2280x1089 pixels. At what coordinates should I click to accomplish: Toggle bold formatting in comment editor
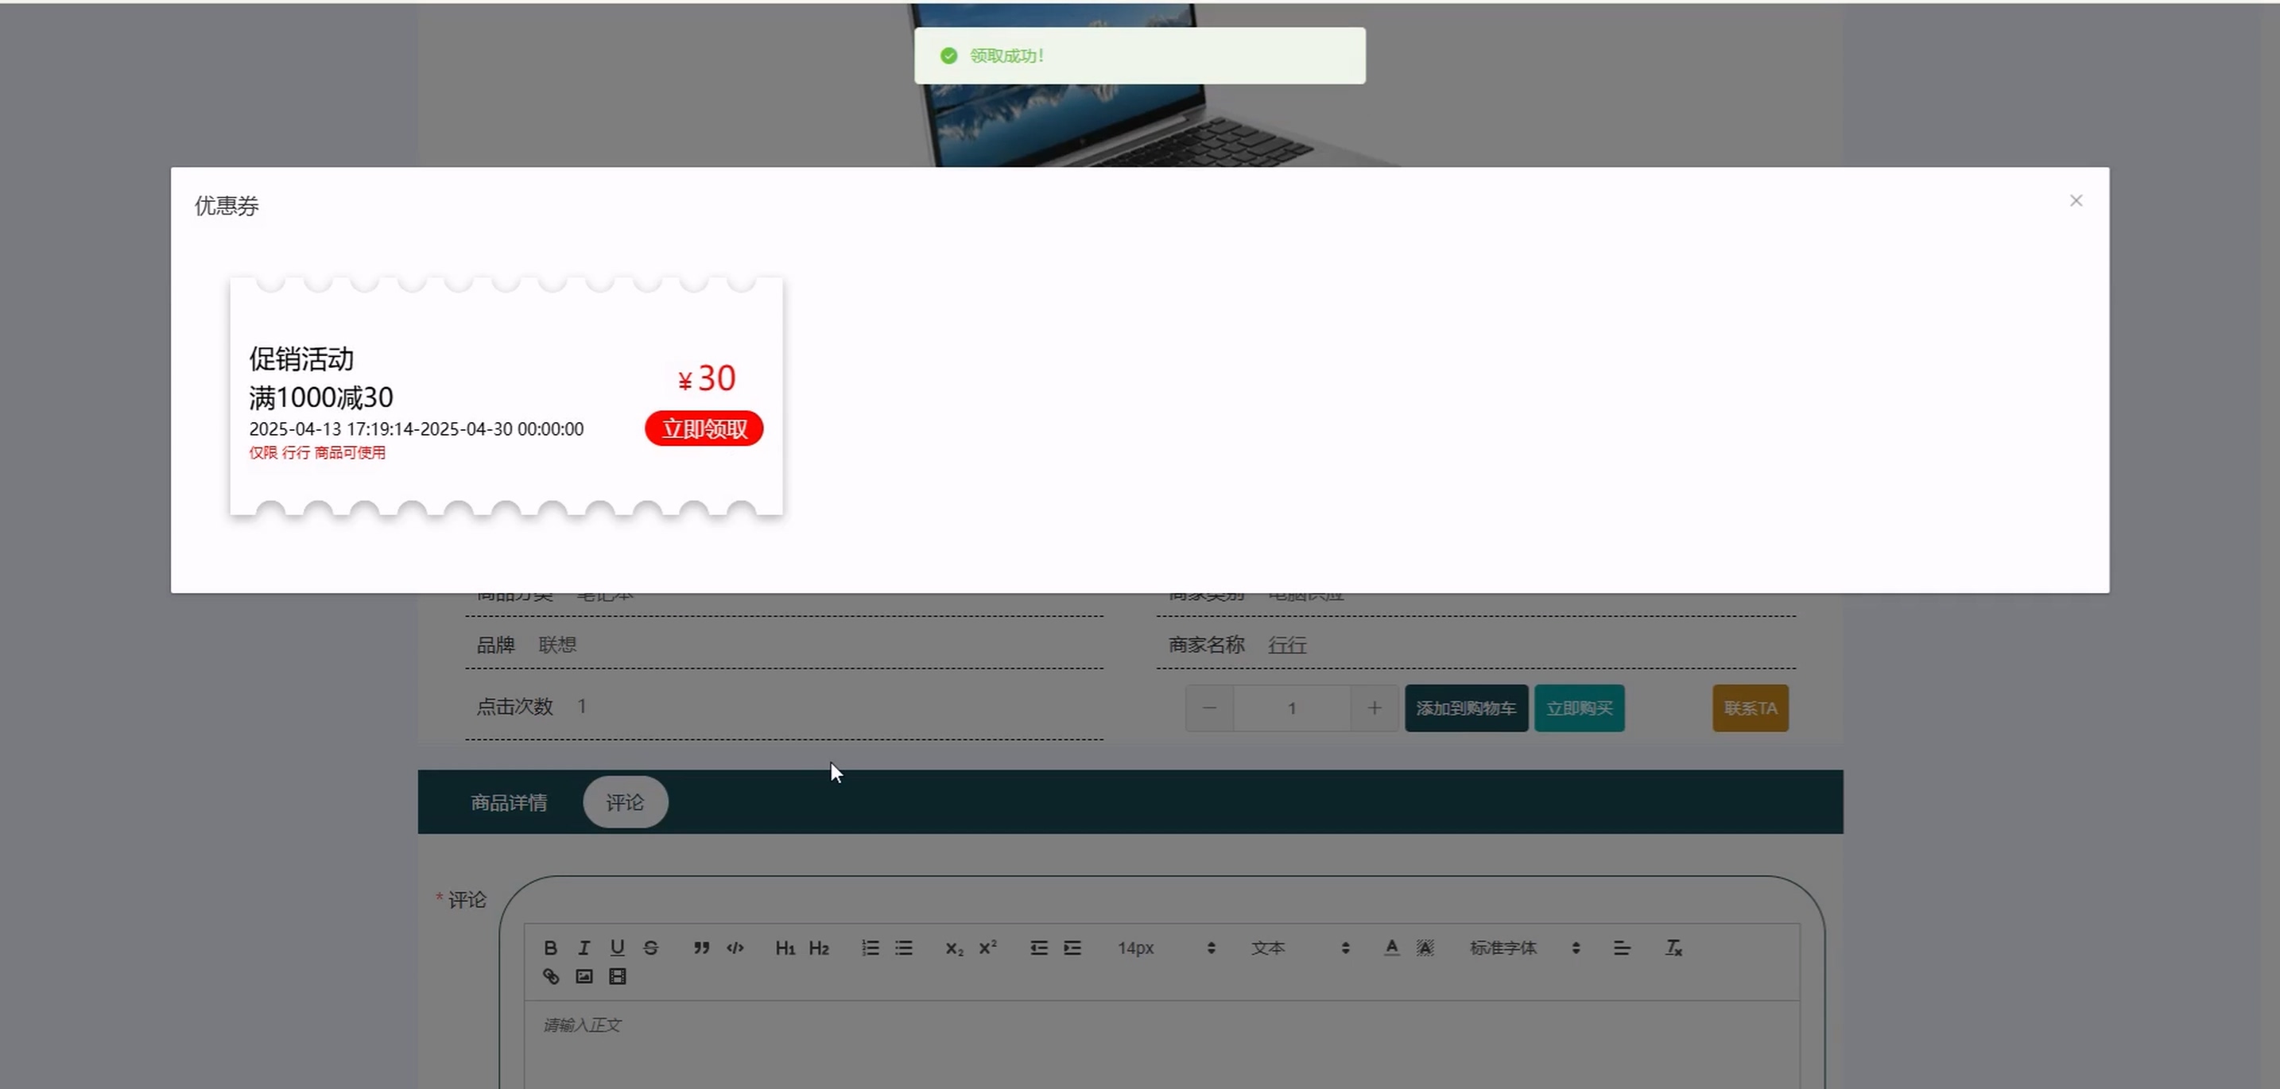tap(551, 948)
